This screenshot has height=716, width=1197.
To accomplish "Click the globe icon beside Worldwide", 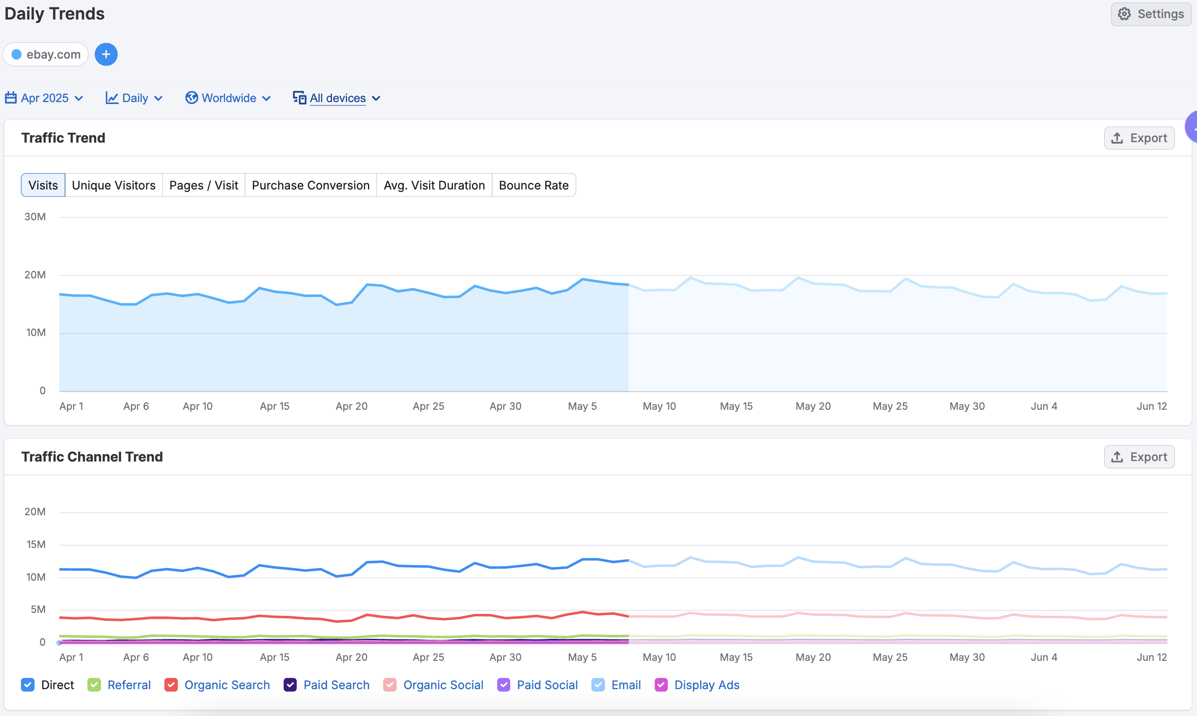I will point(191,98).
